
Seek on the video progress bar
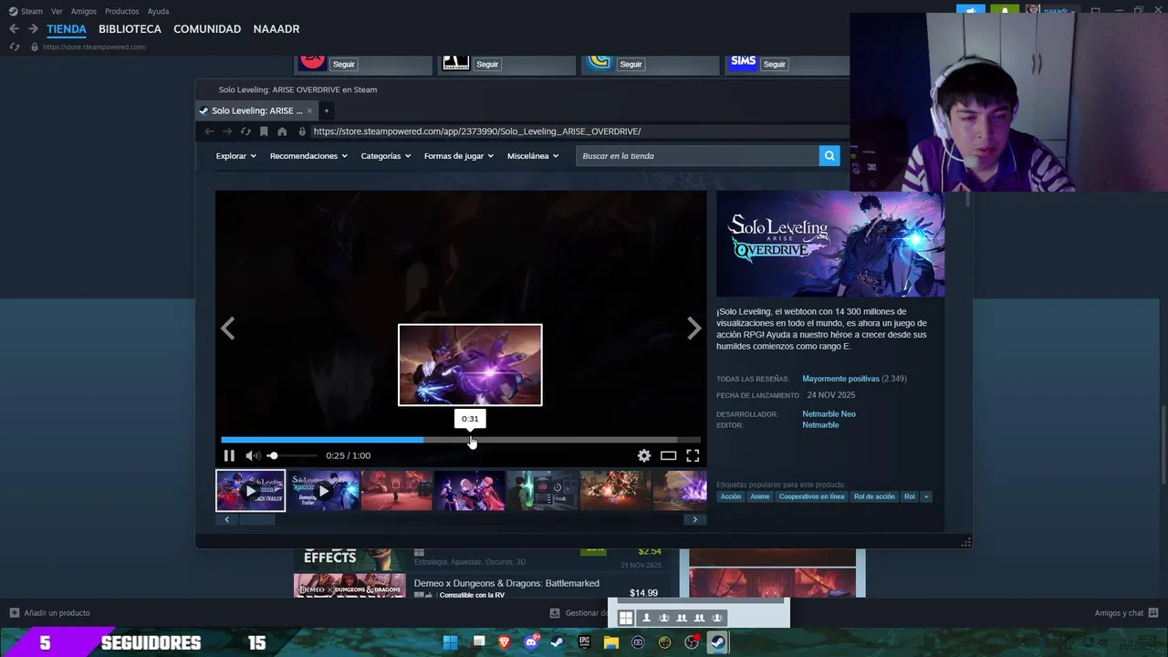(461, 440)
